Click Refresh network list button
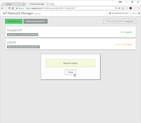 click(35, 21)
